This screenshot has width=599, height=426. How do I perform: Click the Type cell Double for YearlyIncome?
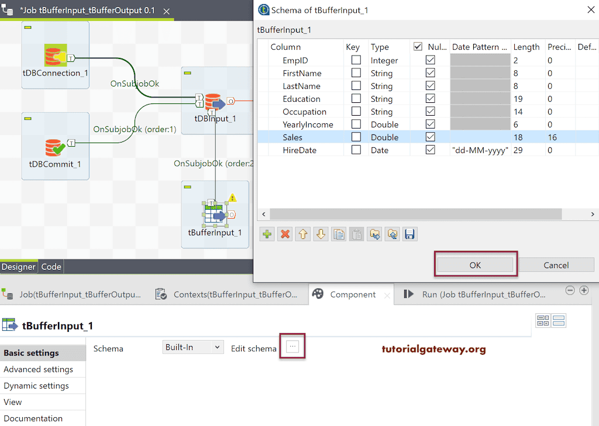tap(389, 124)
